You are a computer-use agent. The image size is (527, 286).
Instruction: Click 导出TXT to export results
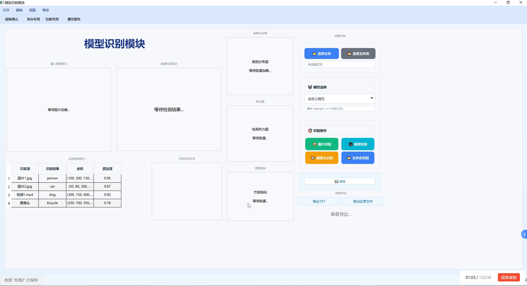click(x=318, y=201)
